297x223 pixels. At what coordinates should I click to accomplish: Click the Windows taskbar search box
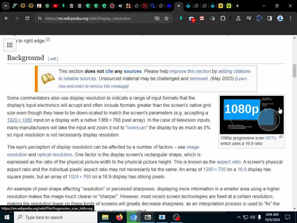[56, 217]
